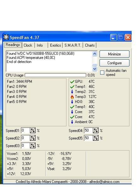This screenshot has height=188, width=137.
Task: Click the green checkmark beside Temp1 46C
Action: point(72,87)
